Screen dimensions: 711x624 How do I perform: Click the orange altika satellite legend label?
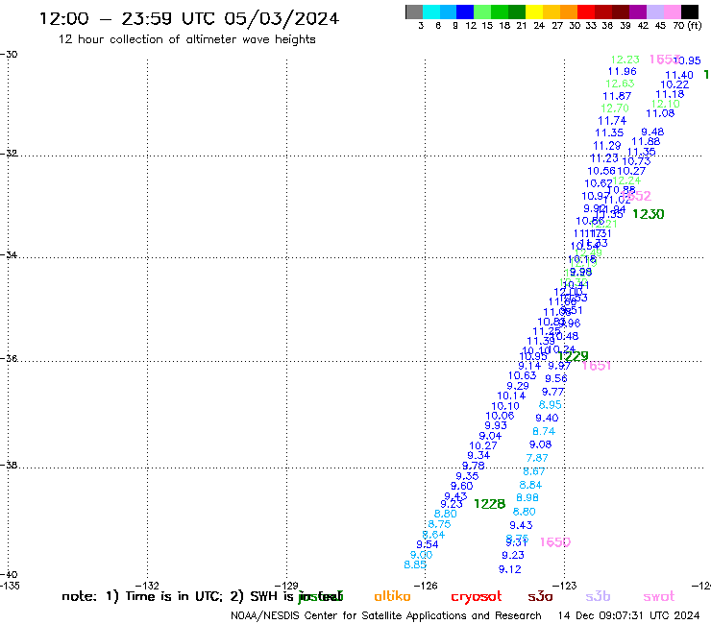(x=392, y=596)
